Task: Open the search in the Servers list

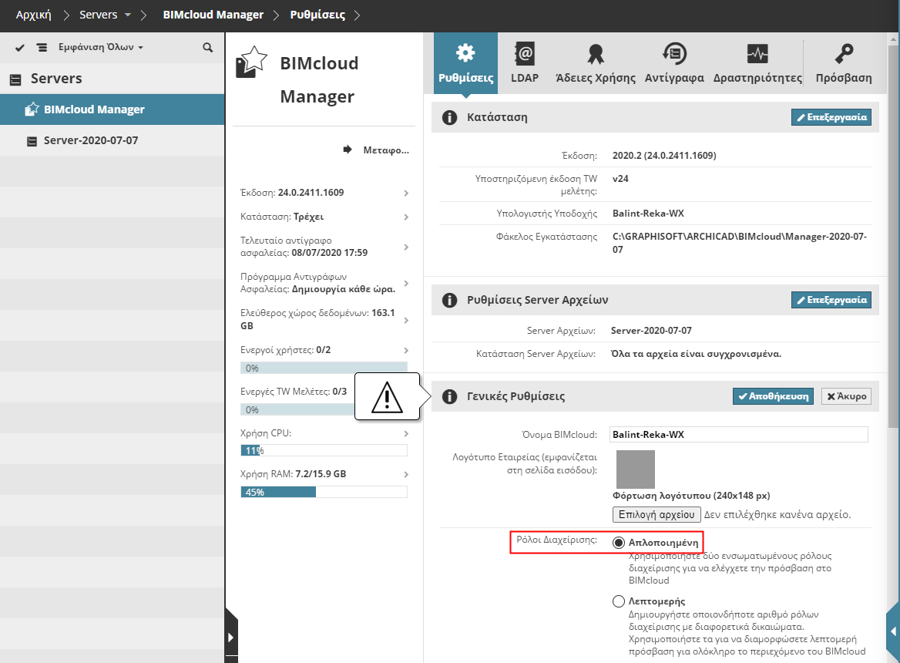Action: click(207, 47)
